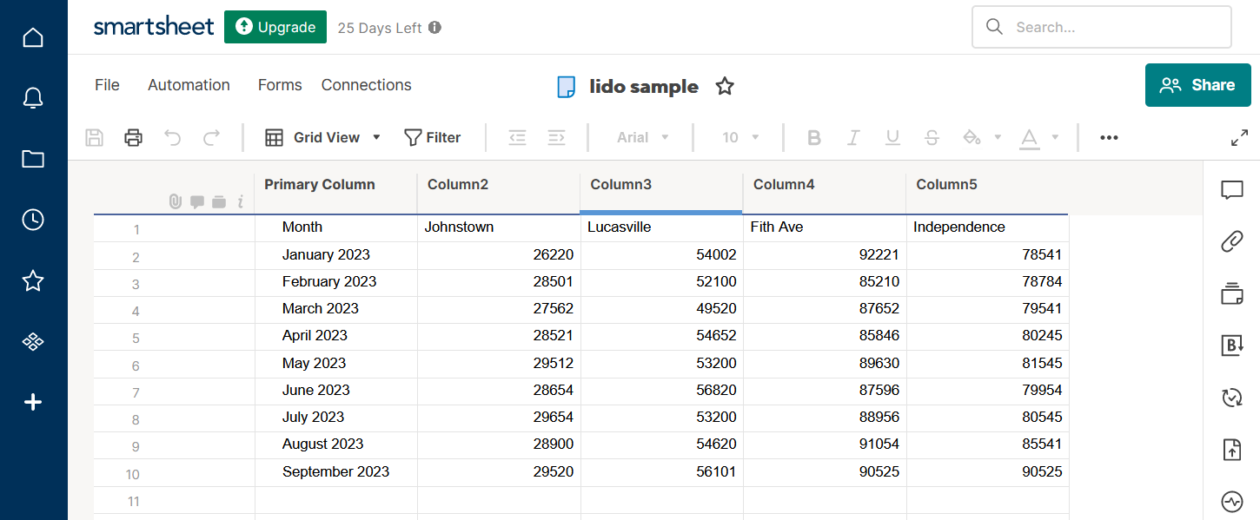Print the lido sample sheet
This screenshot has width=1260, height=520.
click(x=133, y=137)
